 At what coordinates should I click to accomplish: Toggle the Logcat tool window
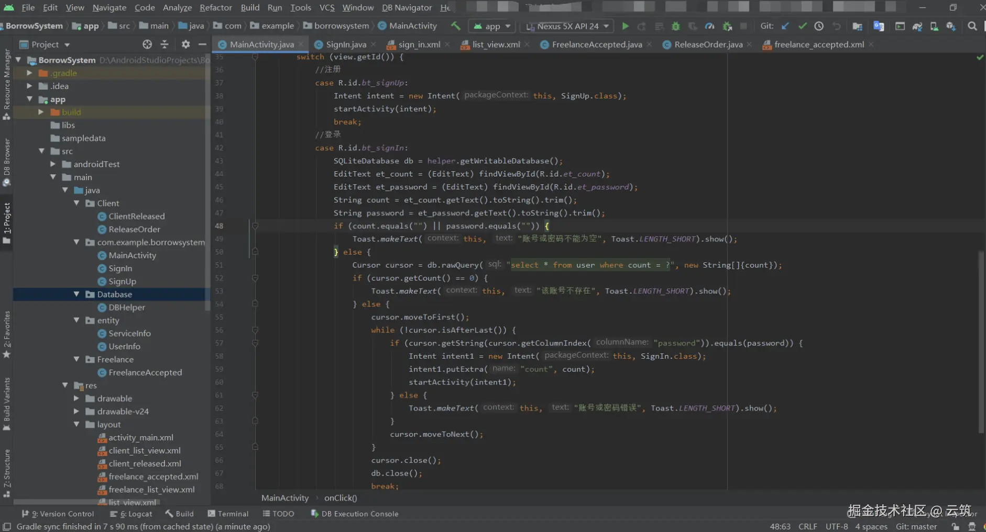(131, 514)
